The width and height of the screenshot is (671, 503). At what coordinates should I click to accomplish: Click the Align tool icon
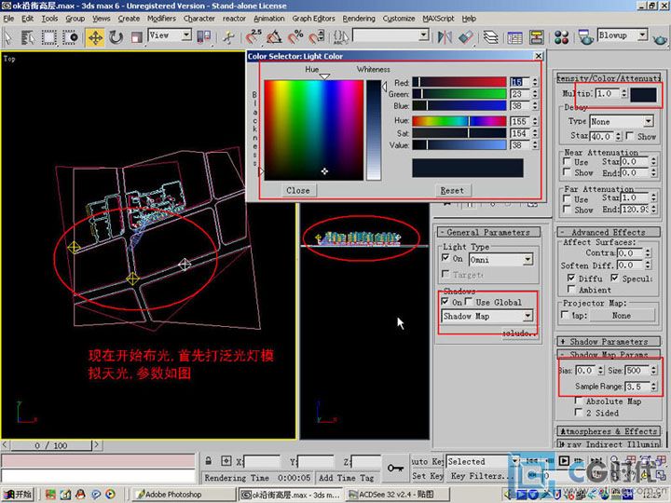point(466,37)
